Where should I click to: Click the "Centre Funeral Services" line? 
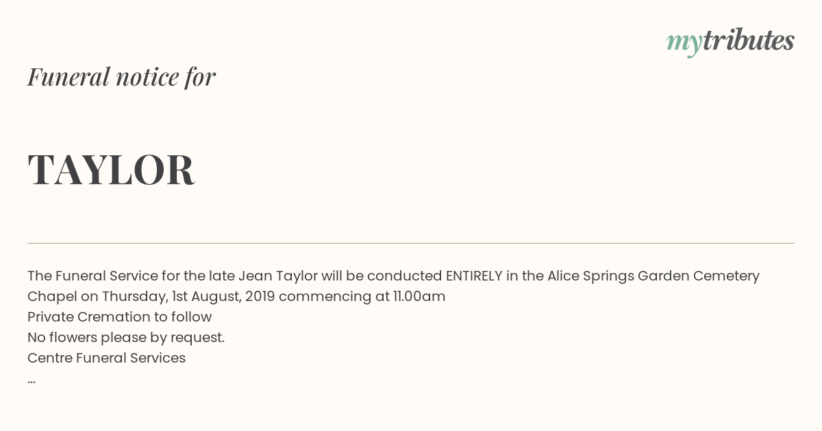pos(106,358)
